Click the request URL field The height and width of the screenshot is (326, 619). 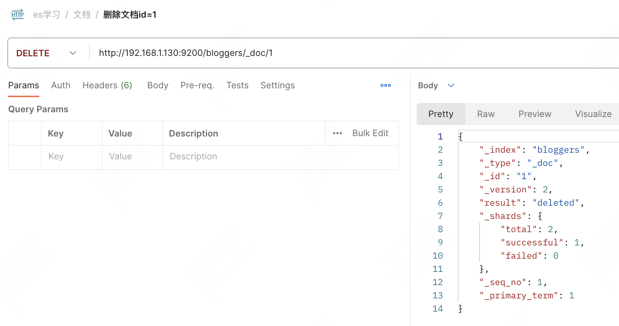pos(353,53)
